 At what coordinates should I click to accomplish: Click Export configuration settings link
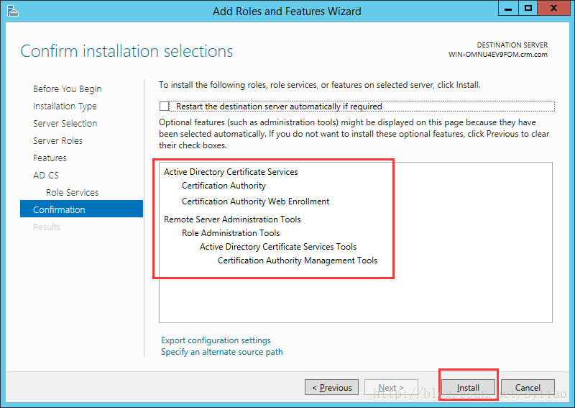coord(216,340)
